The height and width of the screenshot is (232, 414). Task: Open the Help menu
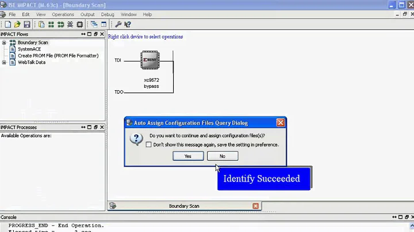147,14
